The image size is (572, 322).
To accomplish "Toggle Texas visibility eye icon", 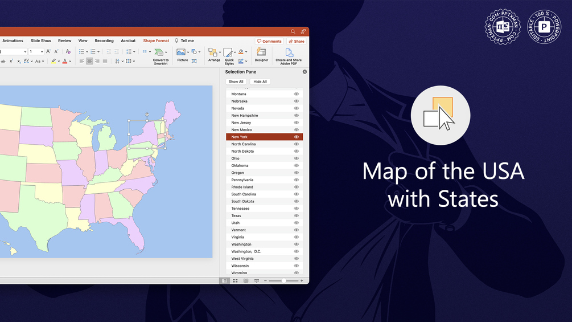I will coord(296,216).
